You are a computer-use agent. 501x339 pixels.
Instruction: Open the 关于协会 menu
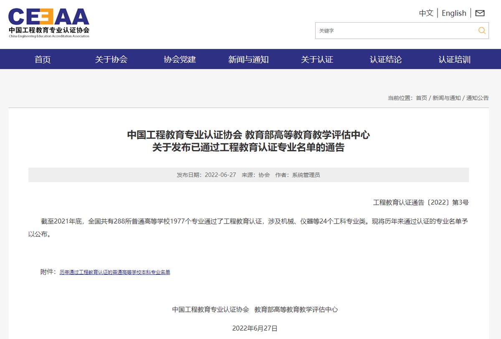[111, 59]
